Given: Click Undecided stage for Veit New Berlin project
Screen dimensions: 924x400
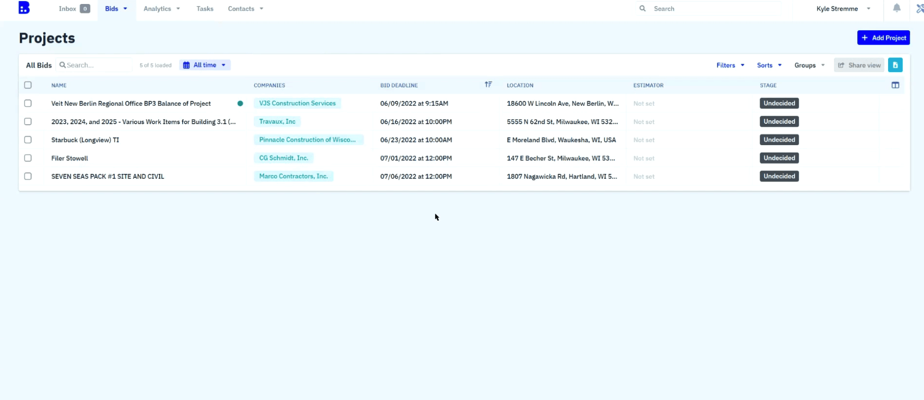Looking at the screenshot, I should click(779, 103).
